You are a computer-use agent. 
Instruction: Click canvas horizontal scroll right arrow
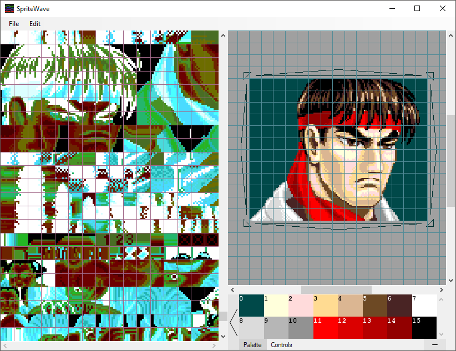[x=442, y=289]
